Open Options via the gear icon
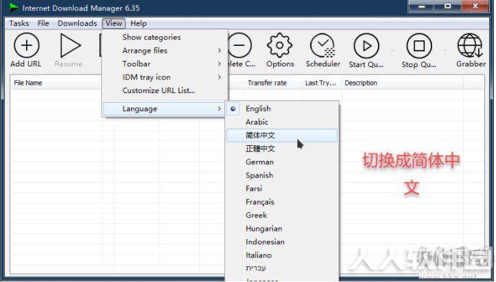Image resolution: width=496 pixels, height=282 pixels. 280,46
